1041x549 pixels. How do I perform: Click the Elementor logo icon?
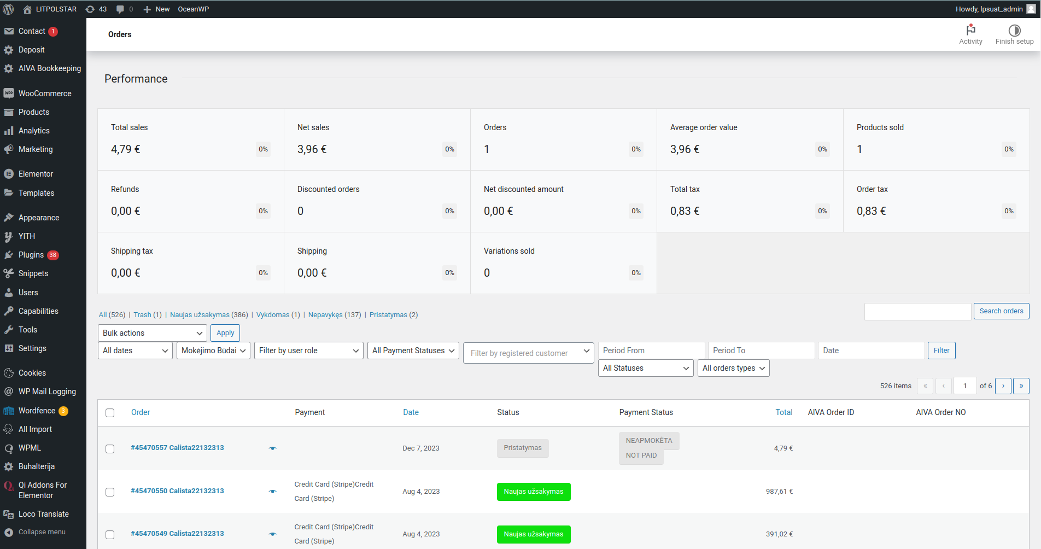click(x=9, y=174)
